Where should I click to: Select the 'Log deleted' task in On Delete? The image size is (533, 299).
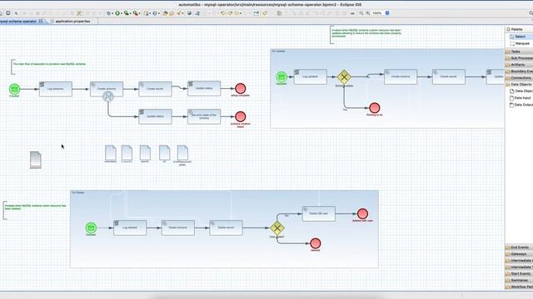pos(130,228)
